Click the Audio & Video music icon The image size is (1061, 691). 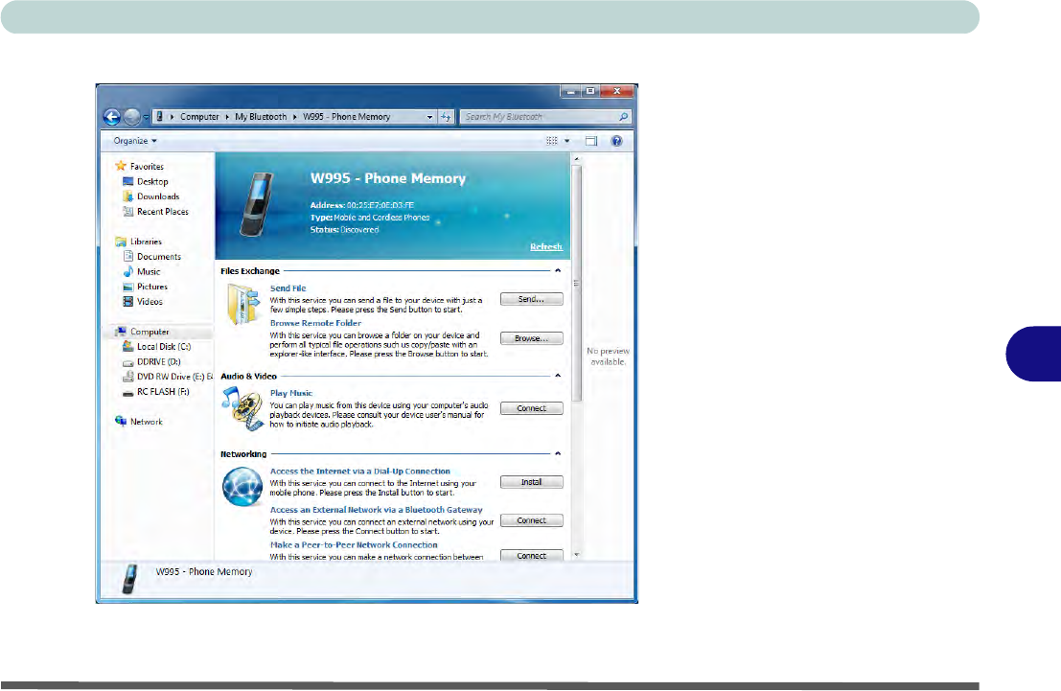point(242,408)
